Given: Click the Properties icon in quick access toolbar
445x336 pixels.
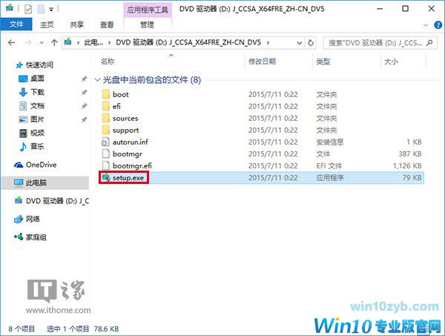Looking at the screenshot, I should (x=28, y=9).
